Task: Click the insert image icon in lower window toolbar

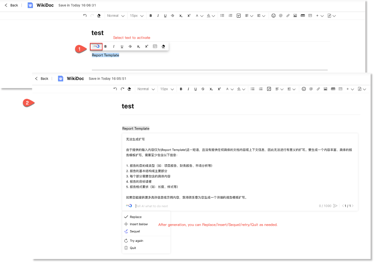Action: (x=325, y=89)
